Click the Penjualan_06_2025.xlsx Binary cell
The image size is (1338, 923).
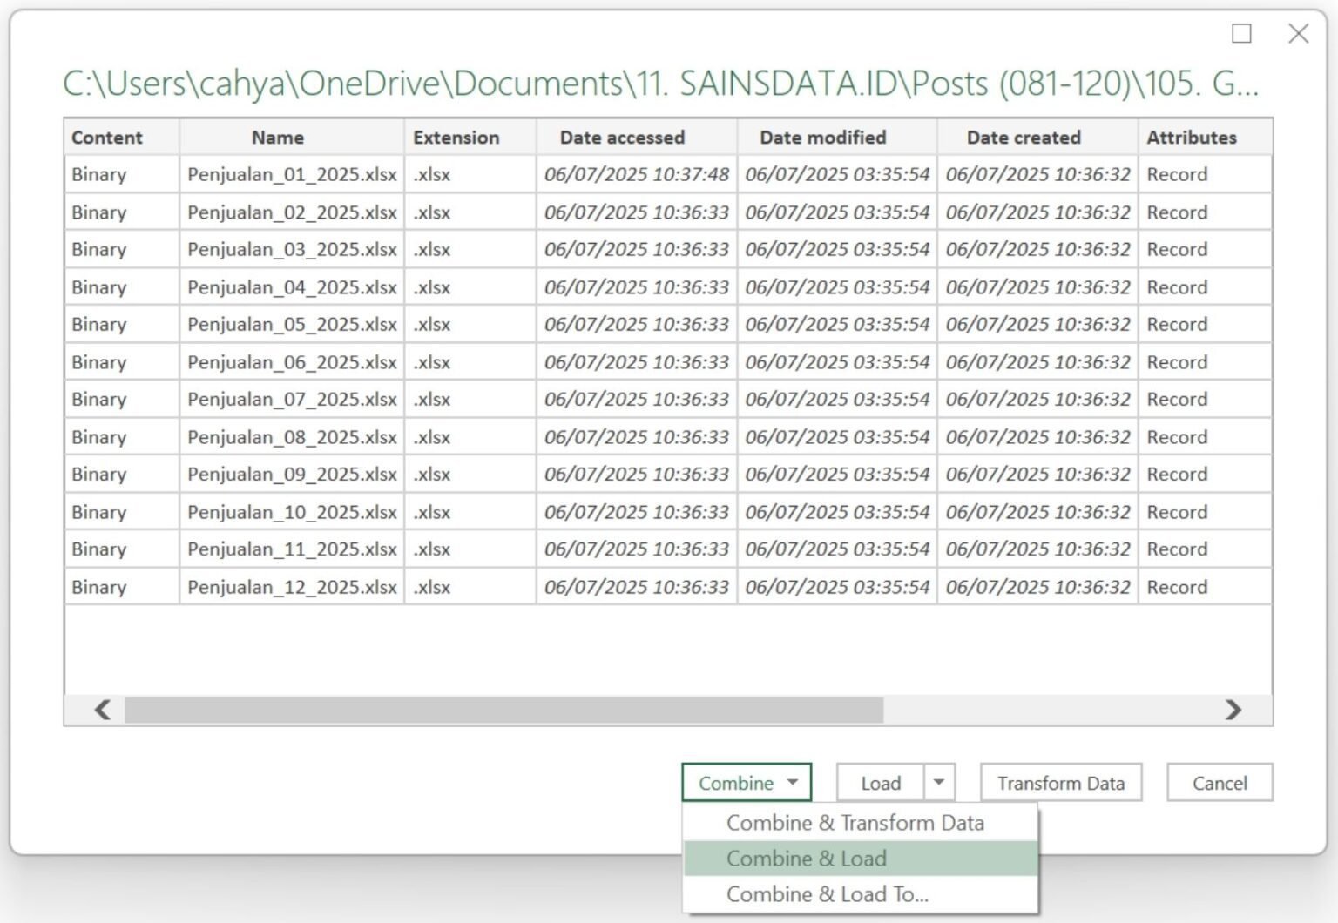click(x=97, y=361)
